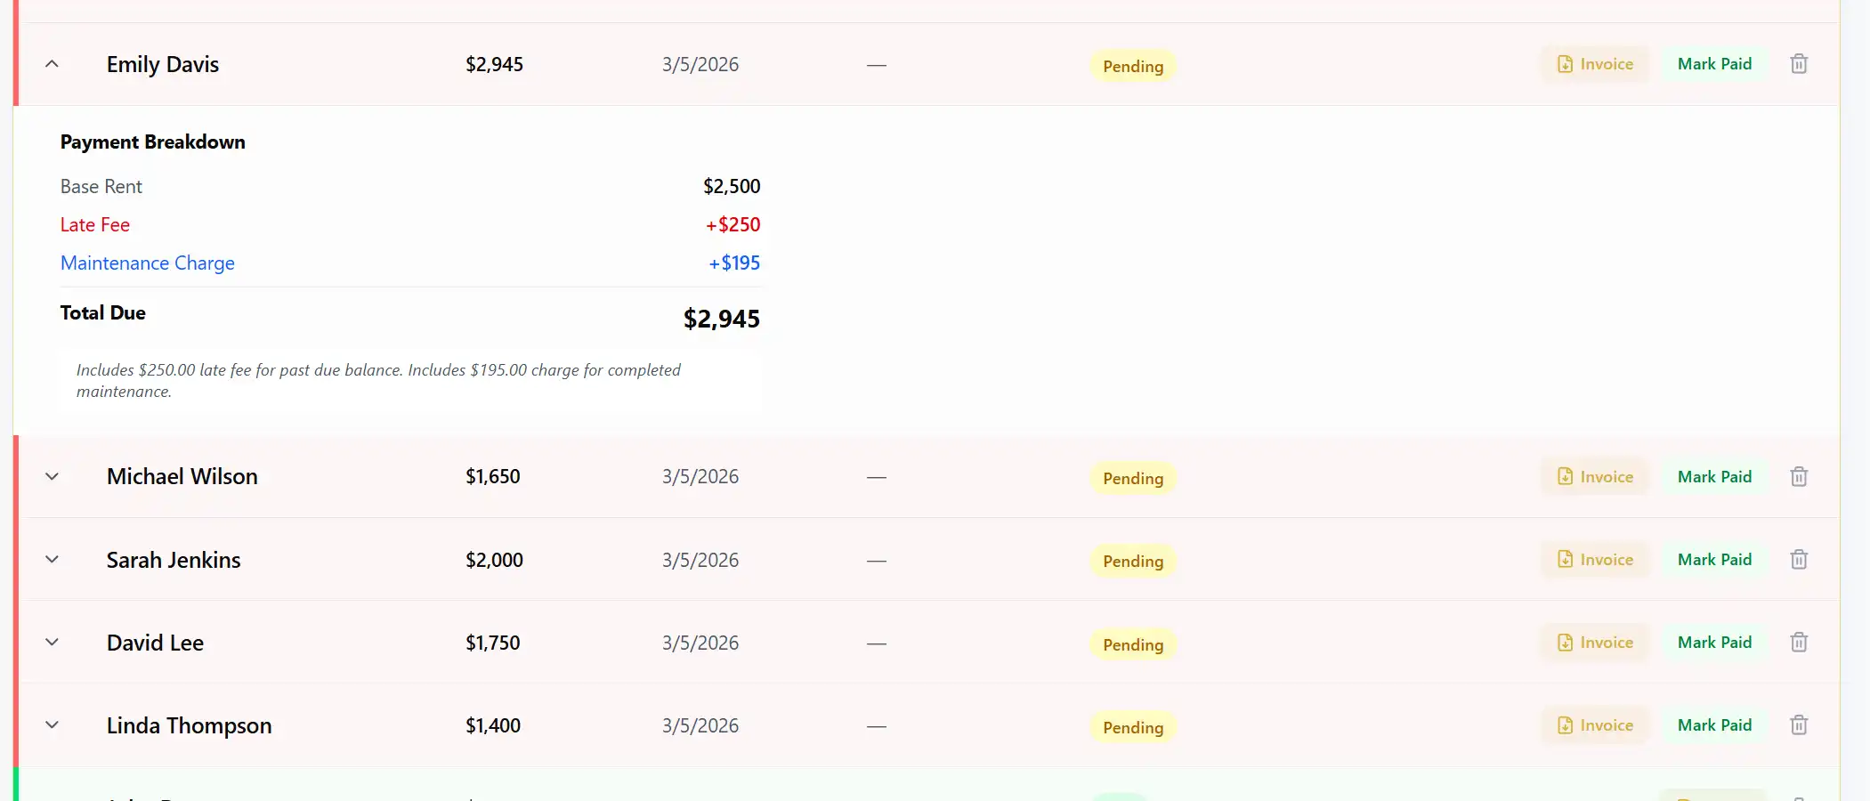The width and height of the screenshot is (1870, 801).
Task: Collapse Emily Davis's payment breakdown
Action: (x=52, y=63)
